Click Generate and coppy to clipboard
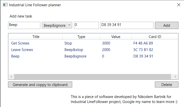The height and width of the screenshot is (107, 184). 40,84
